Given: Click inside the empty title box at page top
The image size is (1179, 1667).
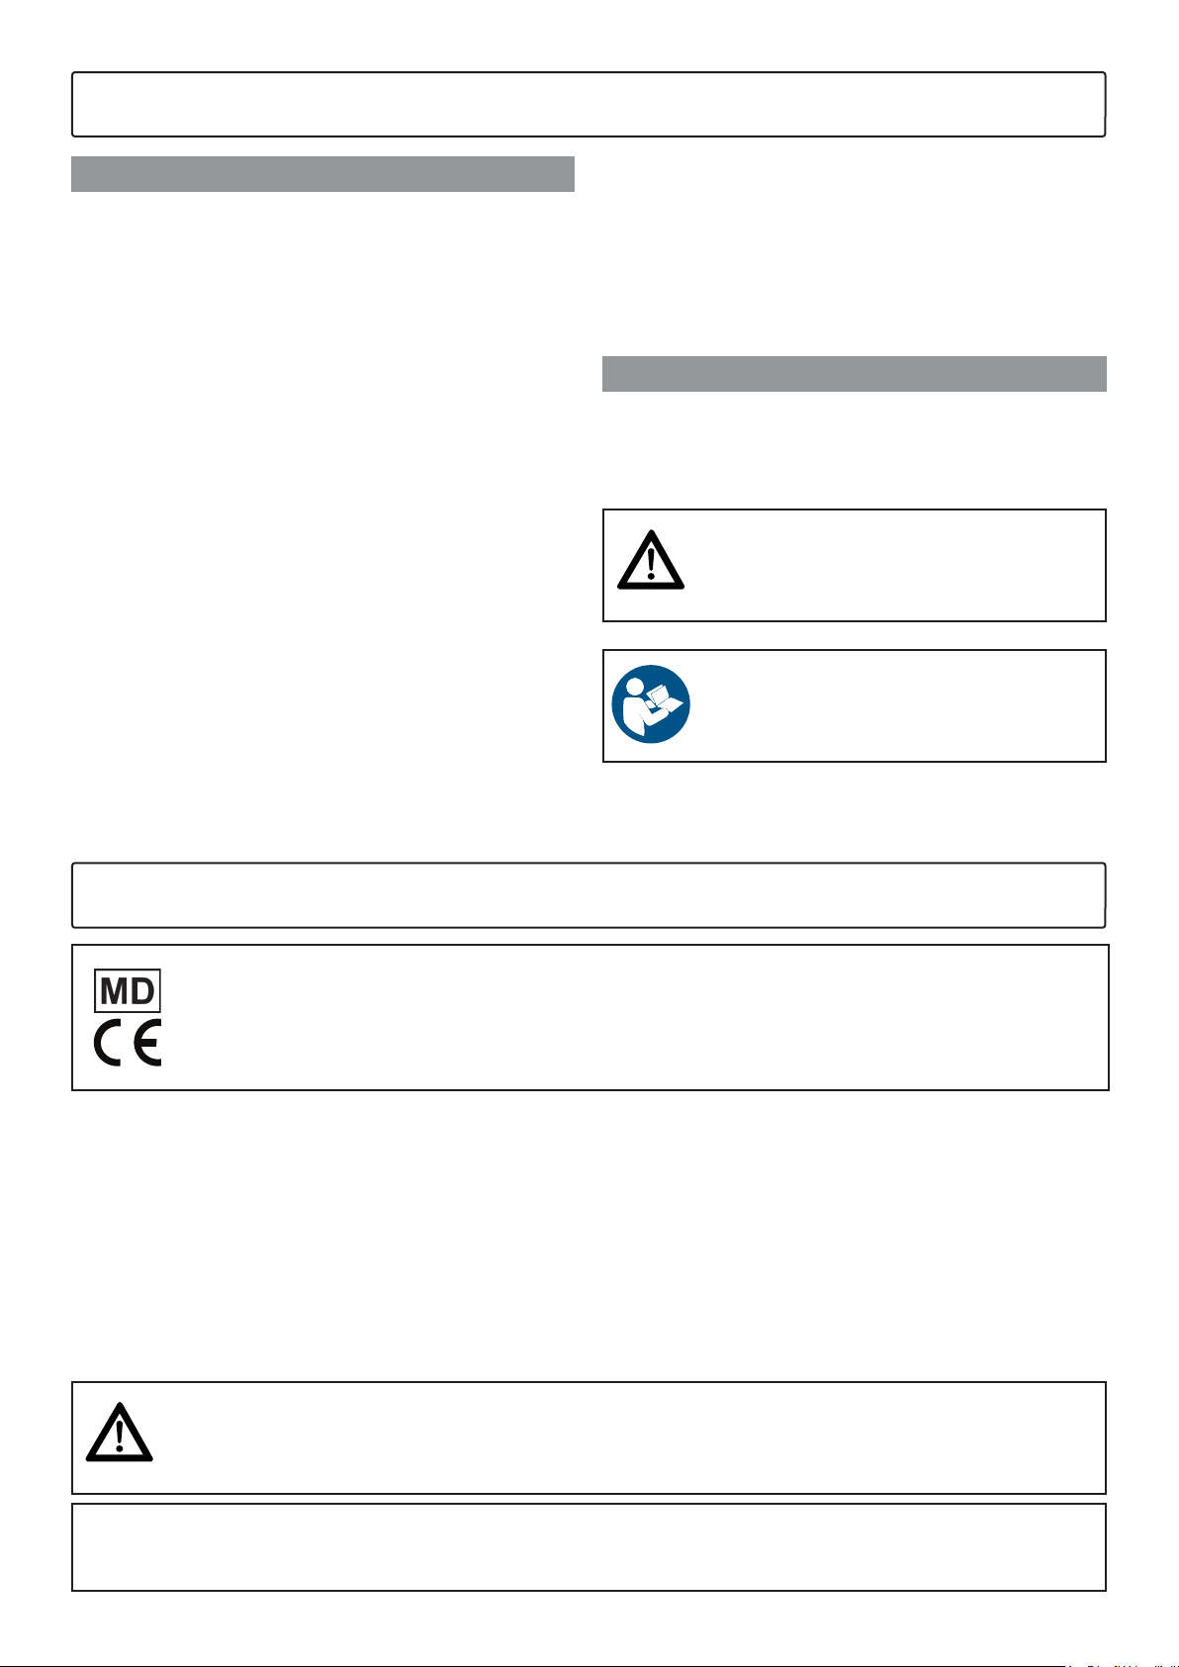Looking at the screenshot, I should tap(589, 104).
